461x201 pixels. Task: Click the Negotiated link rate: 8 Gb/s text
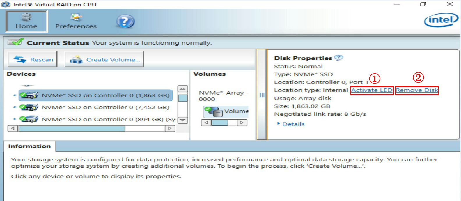click(320, 114)
